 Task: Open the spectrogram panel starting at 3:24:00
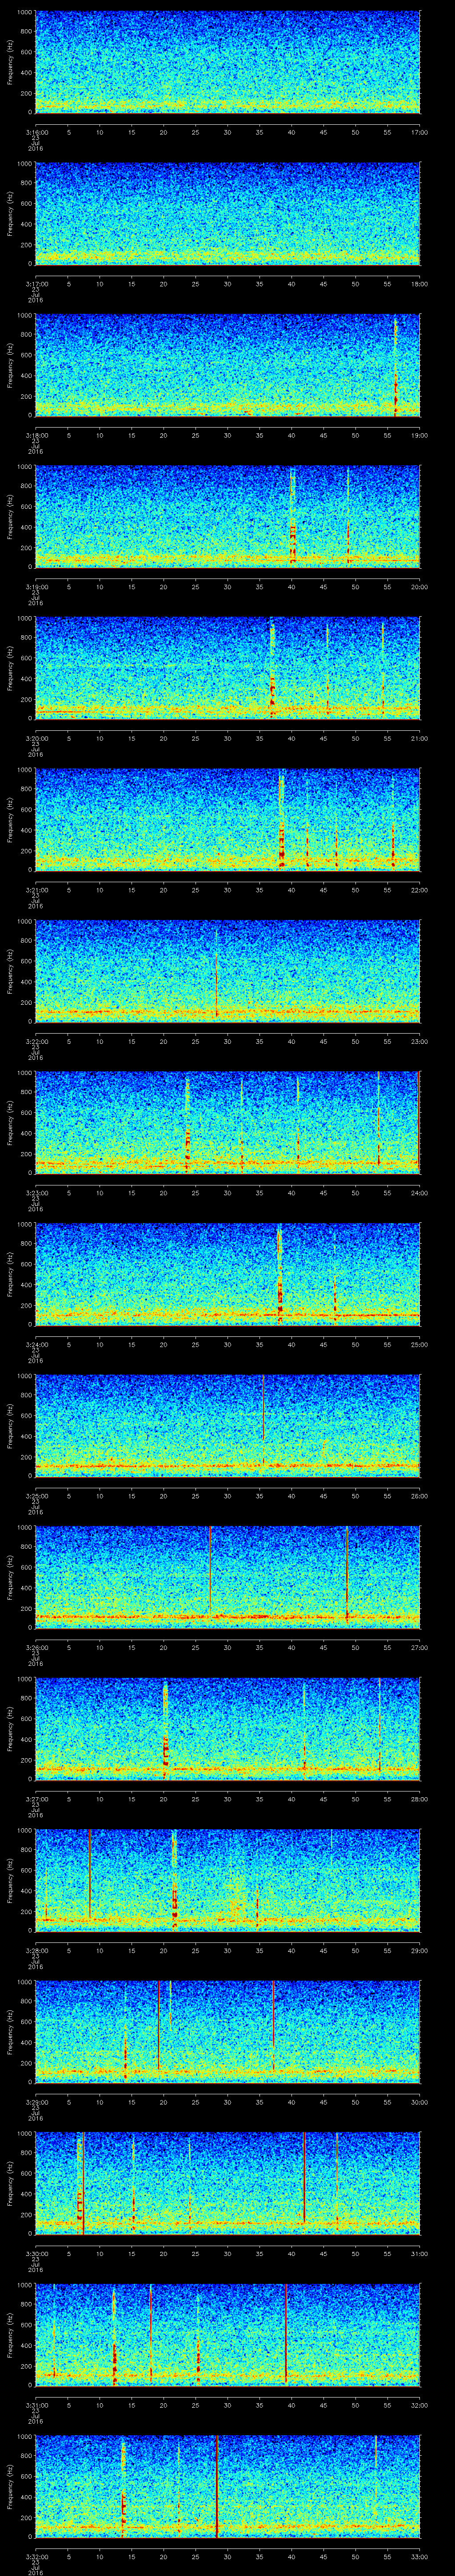coord(228,1274)
